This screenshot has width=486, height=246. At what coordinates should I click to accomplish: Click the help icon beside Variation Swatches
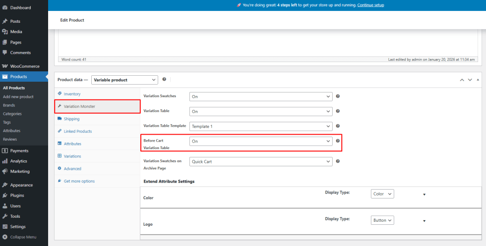pyautogui.click(x=338, y=97)
